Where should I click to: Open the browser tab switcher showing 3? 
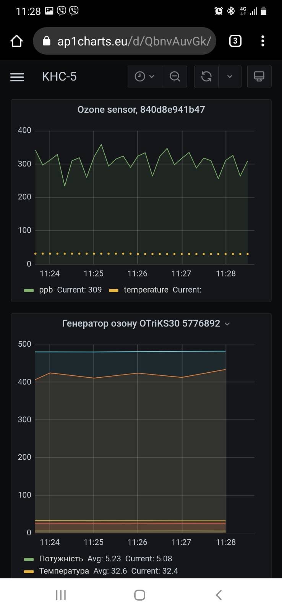point(235,41)
